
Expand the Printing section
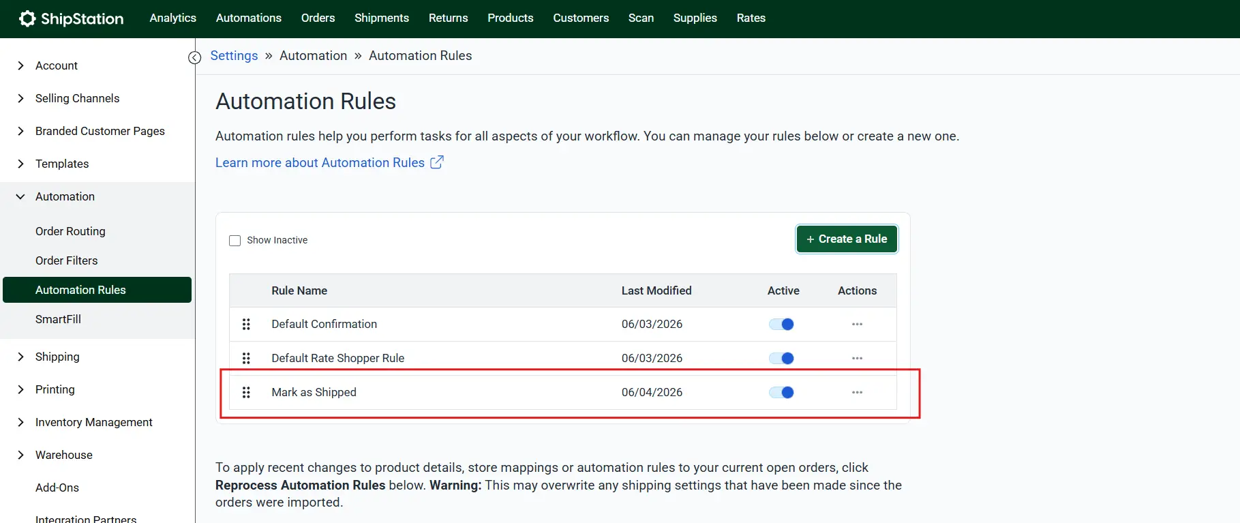(20, 389)
